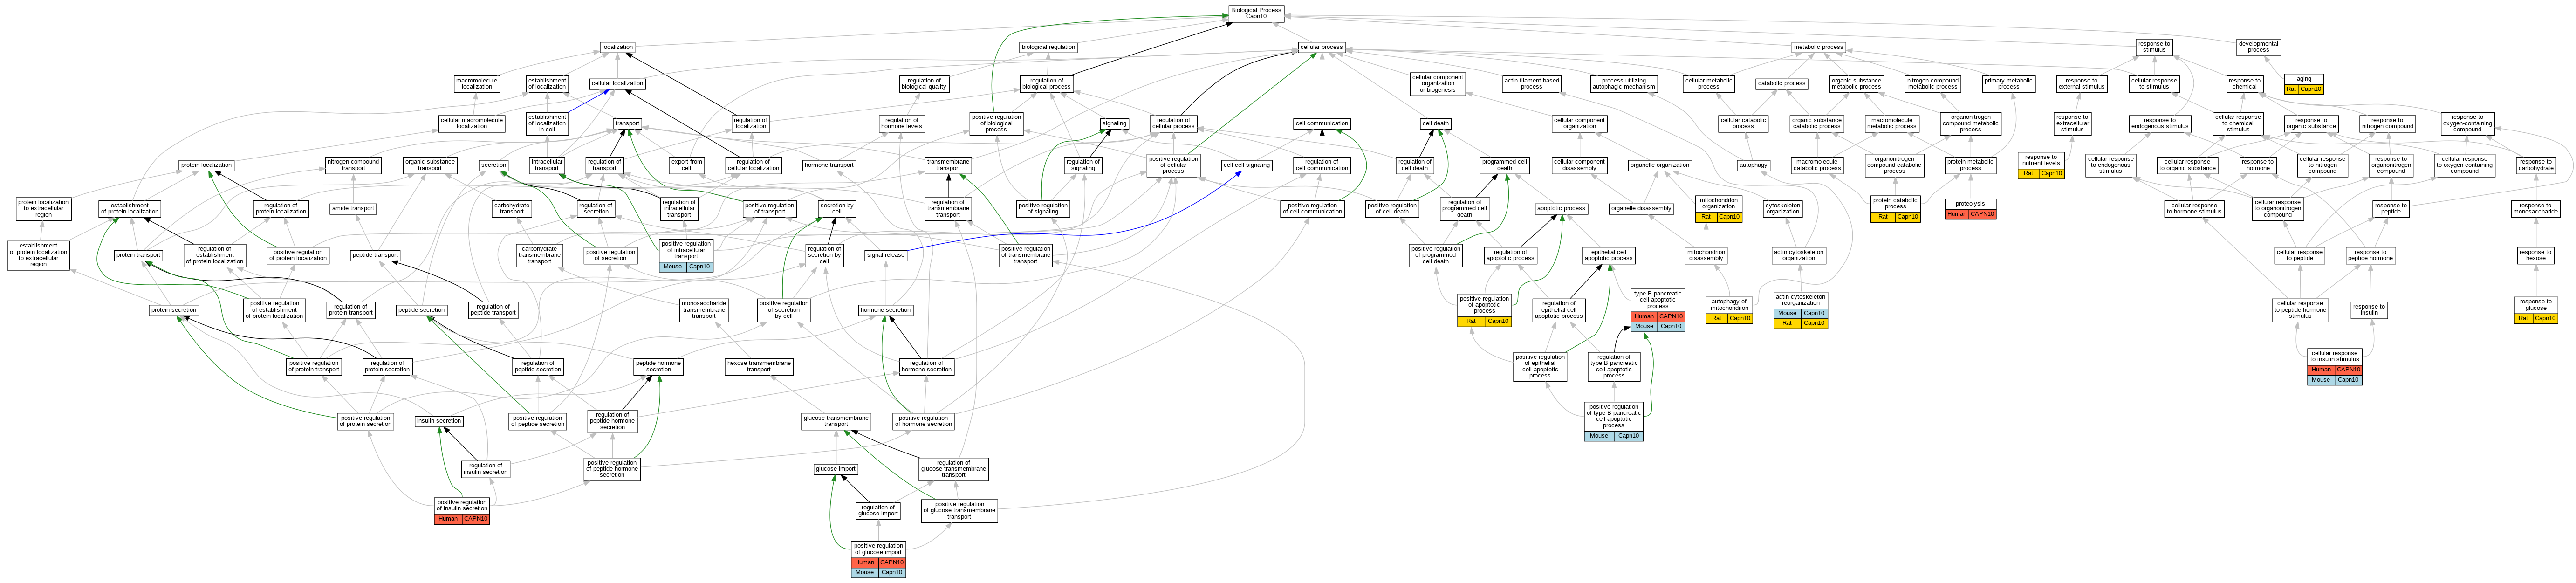Select the 'export from cell' node
The image size is (2576, 583).
[x=687, y=165]
